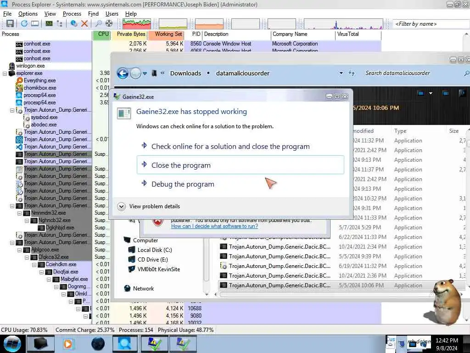Open Process Explorer magnifier taskbar button
The image size is (470, 353).
click(x=125, y=344)
